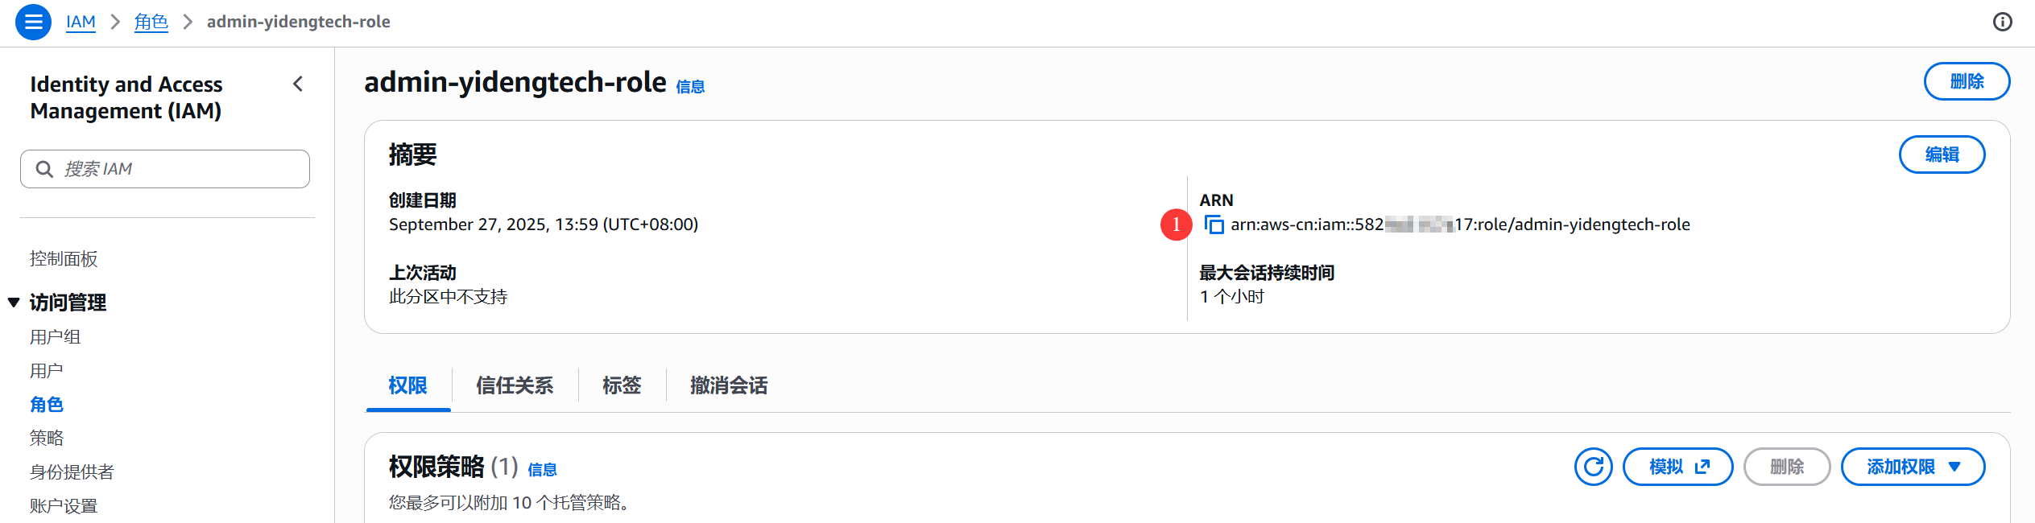Click the info circle icon at top right
The width and height of the screenshot is (2035, 523).
(2002, 22)
